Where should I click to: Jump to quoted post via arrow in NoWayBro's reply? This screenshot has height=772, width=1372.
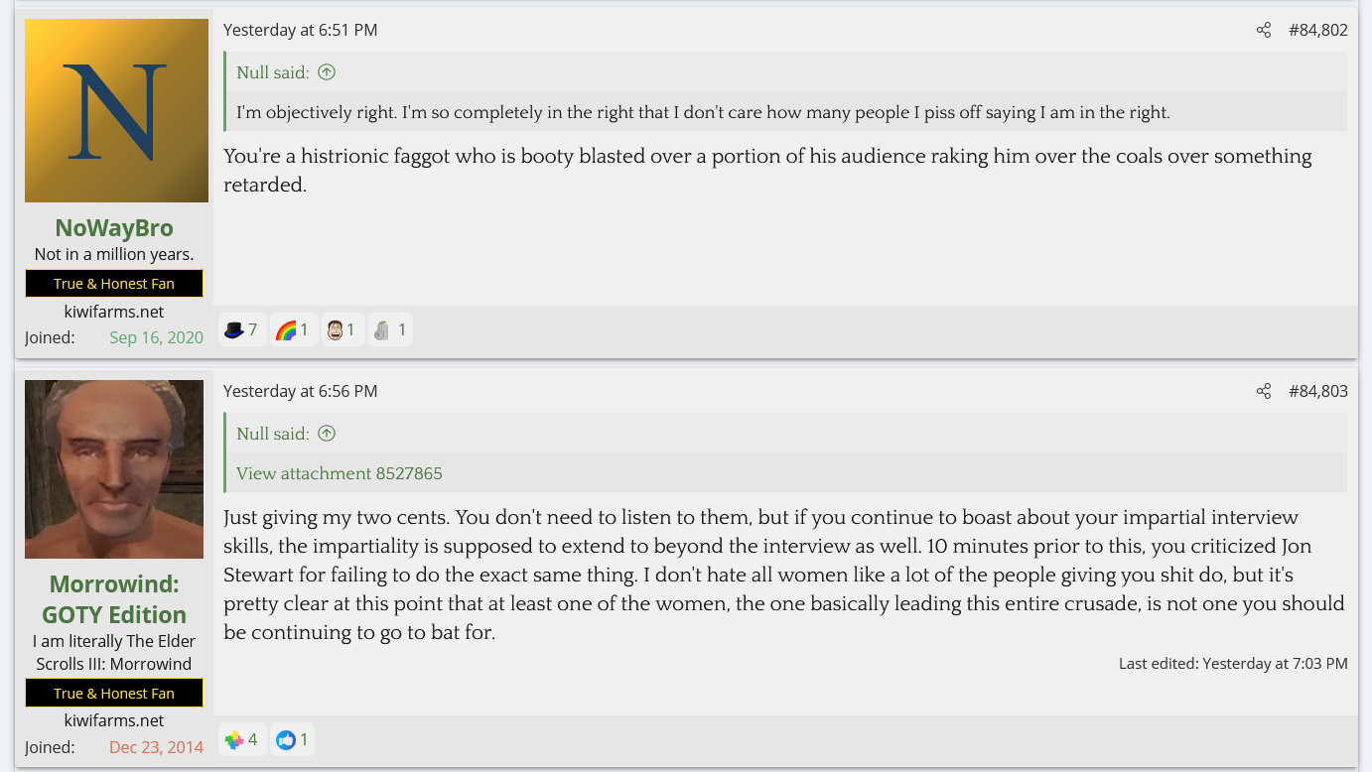(x=327, y=72)
